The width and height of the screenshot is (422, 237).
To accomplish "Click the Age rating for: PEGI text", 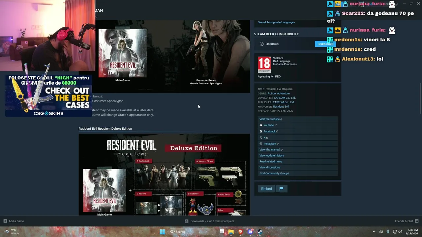I will pyautogui.click(x=269, y=77).
